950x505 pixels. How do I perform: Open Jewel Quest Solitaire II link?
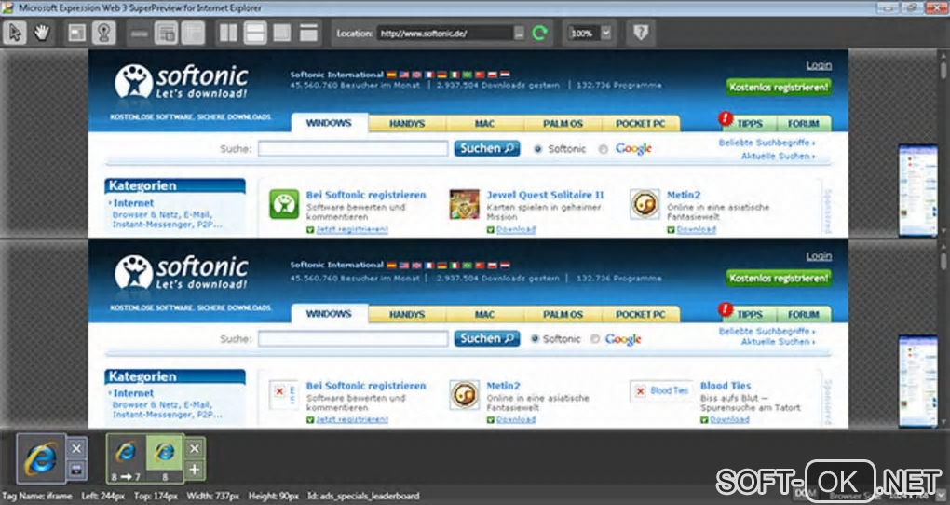tap(545, 196)
